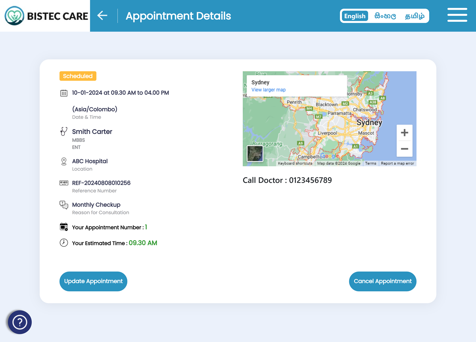Switch language to English

[x=355, y=16]
